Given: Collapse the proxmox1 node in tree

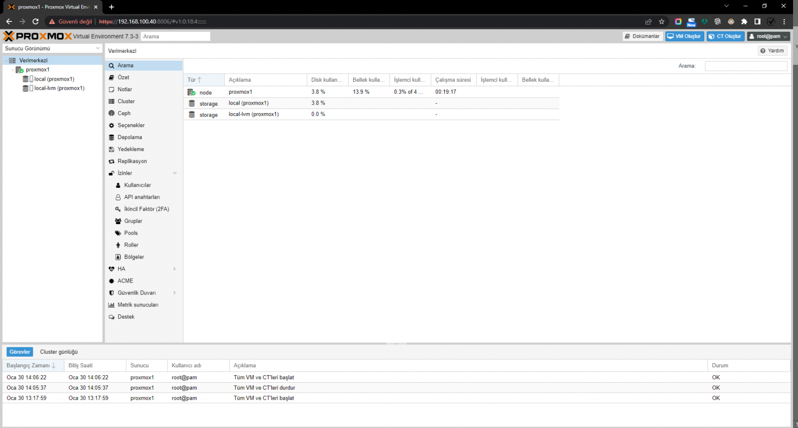Looking at the screenshot, I should [x=12, y=70].
